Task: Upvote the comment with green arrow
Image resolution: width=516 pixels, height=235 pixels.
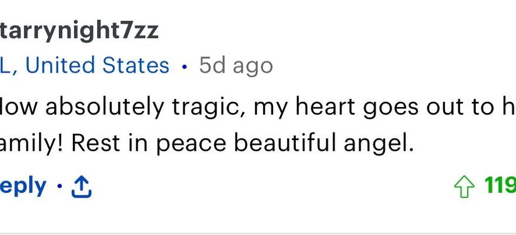Action: tap(464, 187)
